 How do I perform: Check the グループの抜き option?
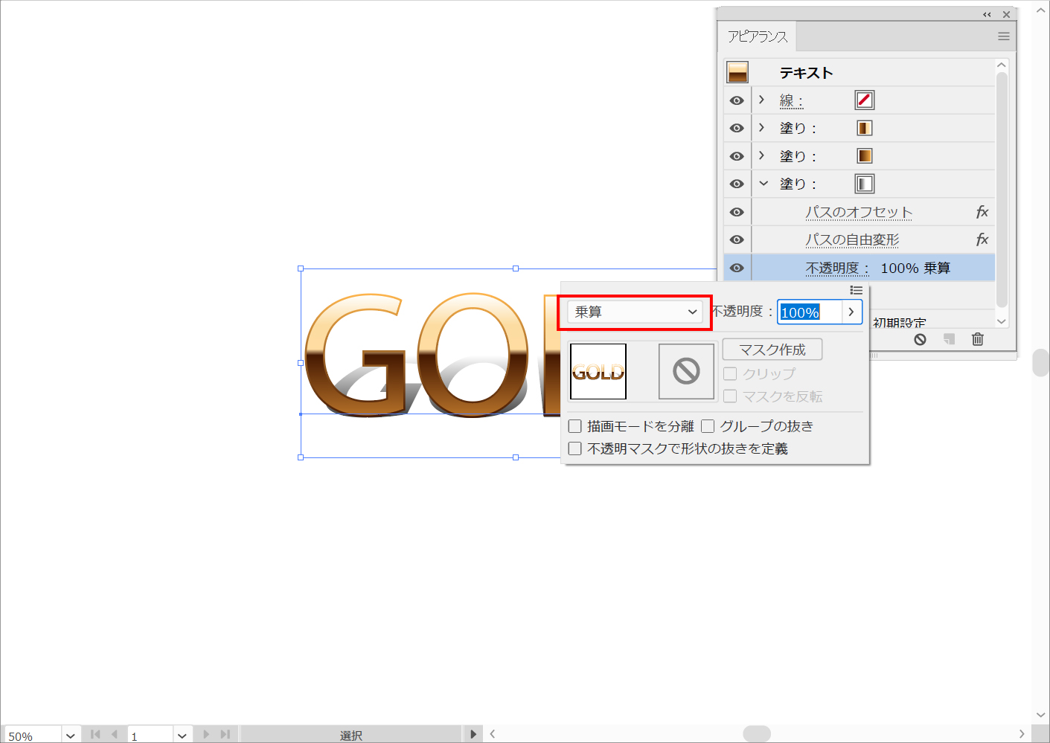coord(708,426)
